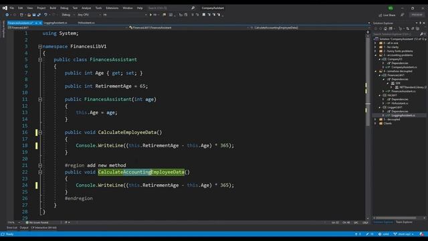The image size is (428, 241).
Task: Collapse the CalculateAccountingEmployeeData method outline
Action: (x=40, y=172)
